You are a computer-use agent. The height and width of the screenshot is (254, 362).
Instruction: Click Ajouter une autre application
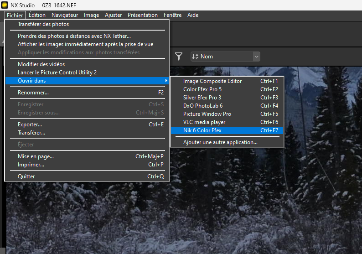pyautogui.click(x=220, y=142)
